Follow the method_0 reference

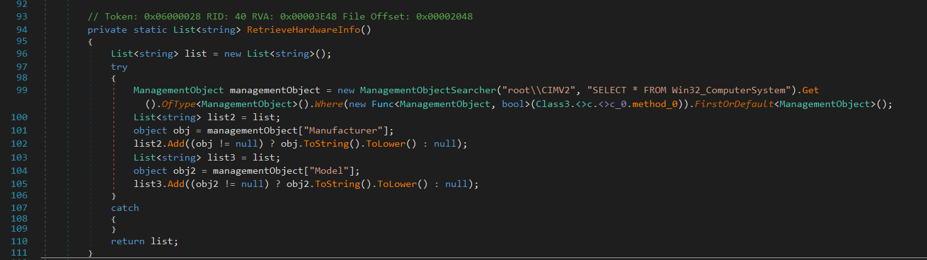[657, 105]
